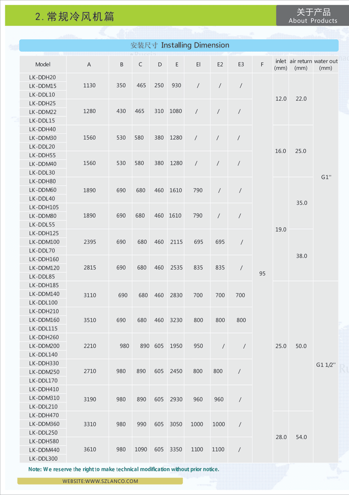Select the LK-DDM100 model cell
The width and height of the screenshot is (349, 495).
point(43,242)
